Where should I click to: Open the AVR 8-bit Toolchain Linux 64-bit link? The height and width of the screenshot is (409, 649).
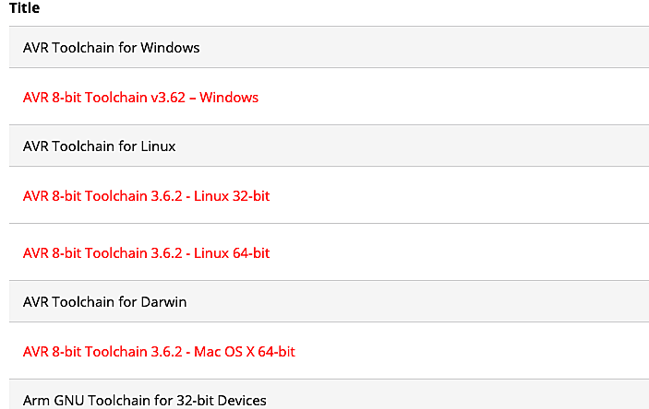click(146, 252)
